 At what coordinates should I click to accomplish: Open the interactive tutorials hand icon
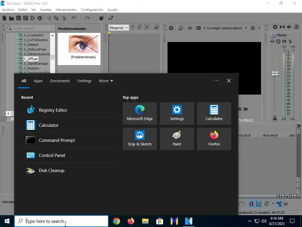[101, 18]
